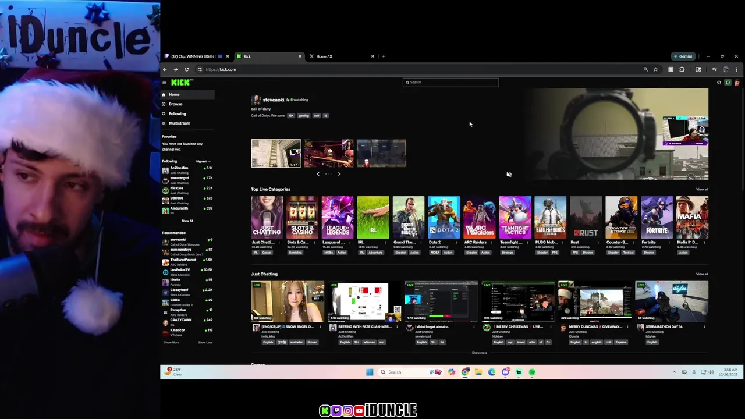Open Amouranth channel in Following list
The height and width of the screenshot is (419, 745).
(188, 210)
